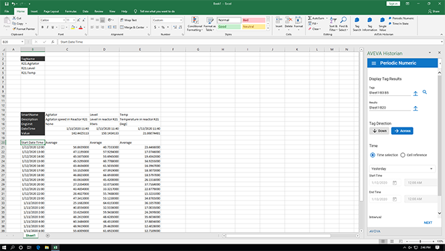Image resolution: width=445 pixels, height=251 pixels.
Task: Click Sort & Filter
Action: pyautogui.click(x=333, y=24)
